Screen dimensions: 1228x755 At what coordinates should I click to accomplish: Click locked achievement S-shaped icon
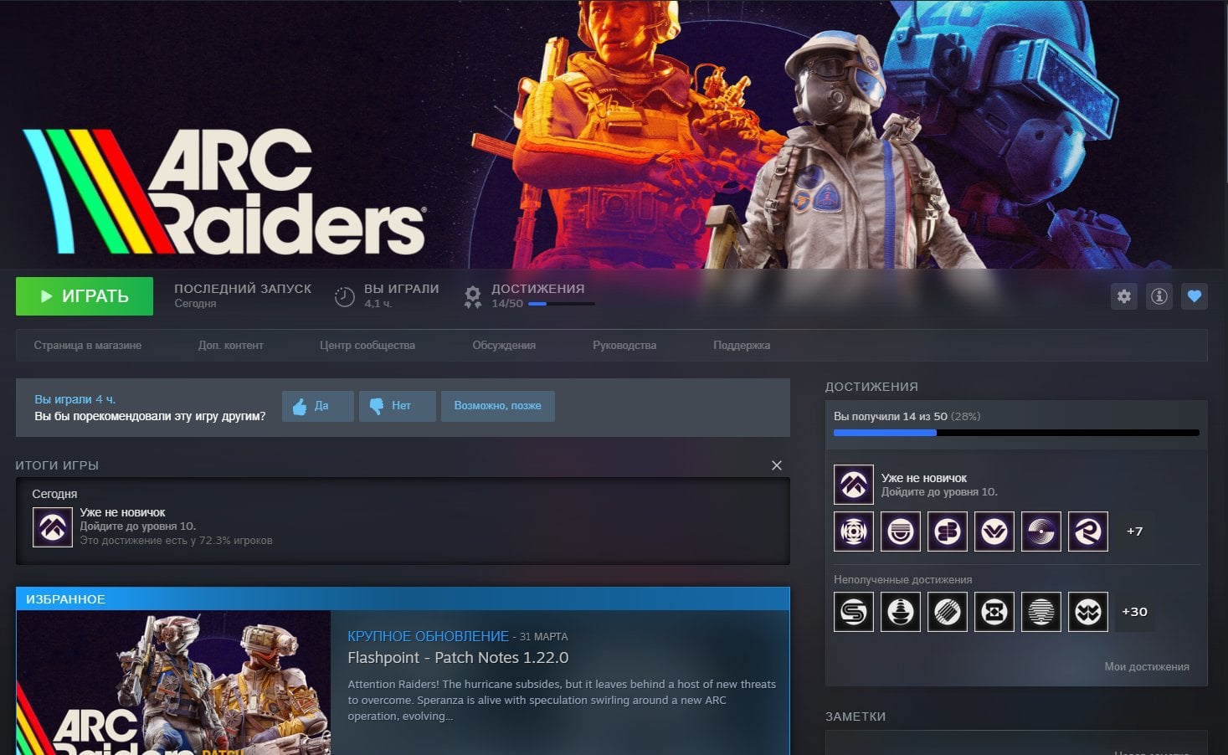point(854,612)
